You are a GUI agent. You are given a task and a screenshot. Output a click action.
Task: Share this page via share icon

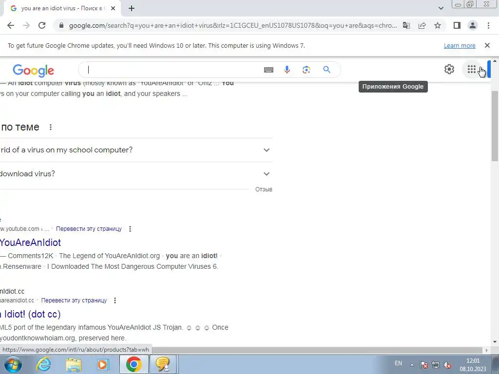coord(422,25)
